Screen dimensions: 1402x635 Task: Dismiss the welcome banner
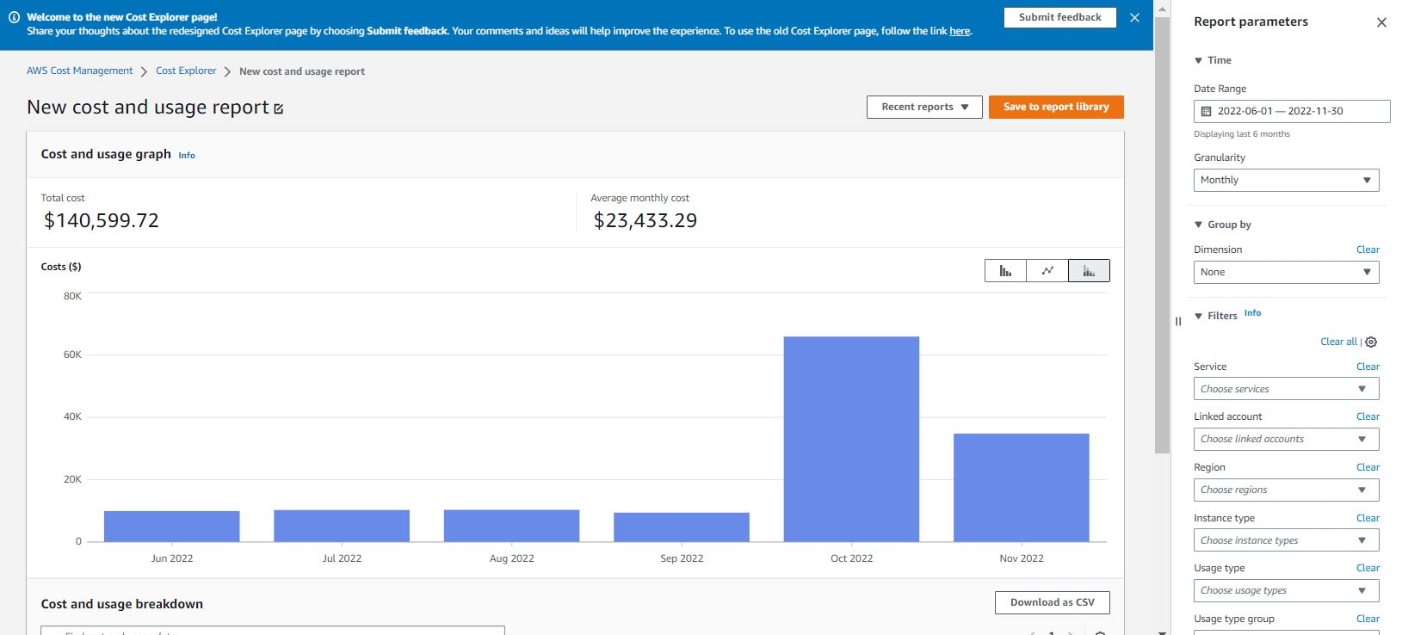pyautogui.click(x=1134, y=17)
